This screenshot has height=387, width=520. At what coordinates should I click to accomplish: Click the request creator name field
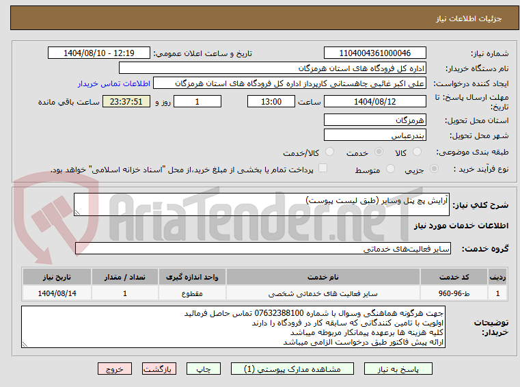click(x=290, y=83)
